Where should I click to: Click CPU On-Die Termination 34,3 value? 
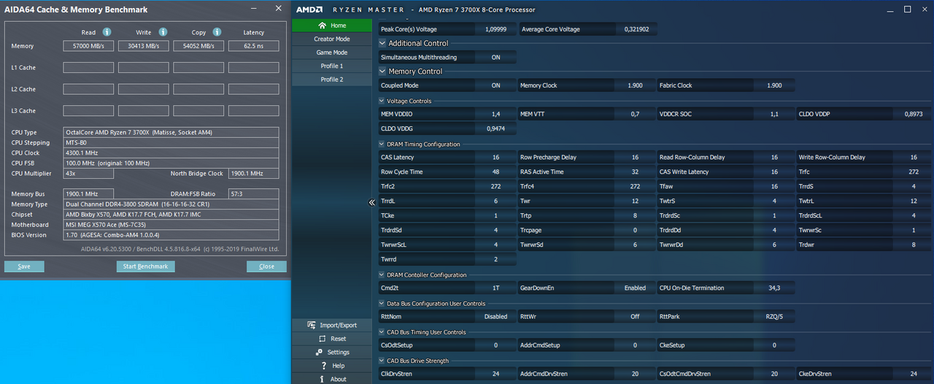click(774, 288)
